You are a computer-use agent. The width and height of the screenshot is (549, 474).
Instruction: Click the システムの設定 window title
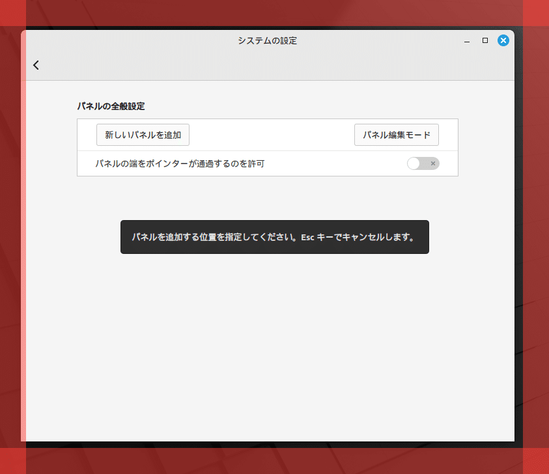pyautogui.click(x=268, y=40)
